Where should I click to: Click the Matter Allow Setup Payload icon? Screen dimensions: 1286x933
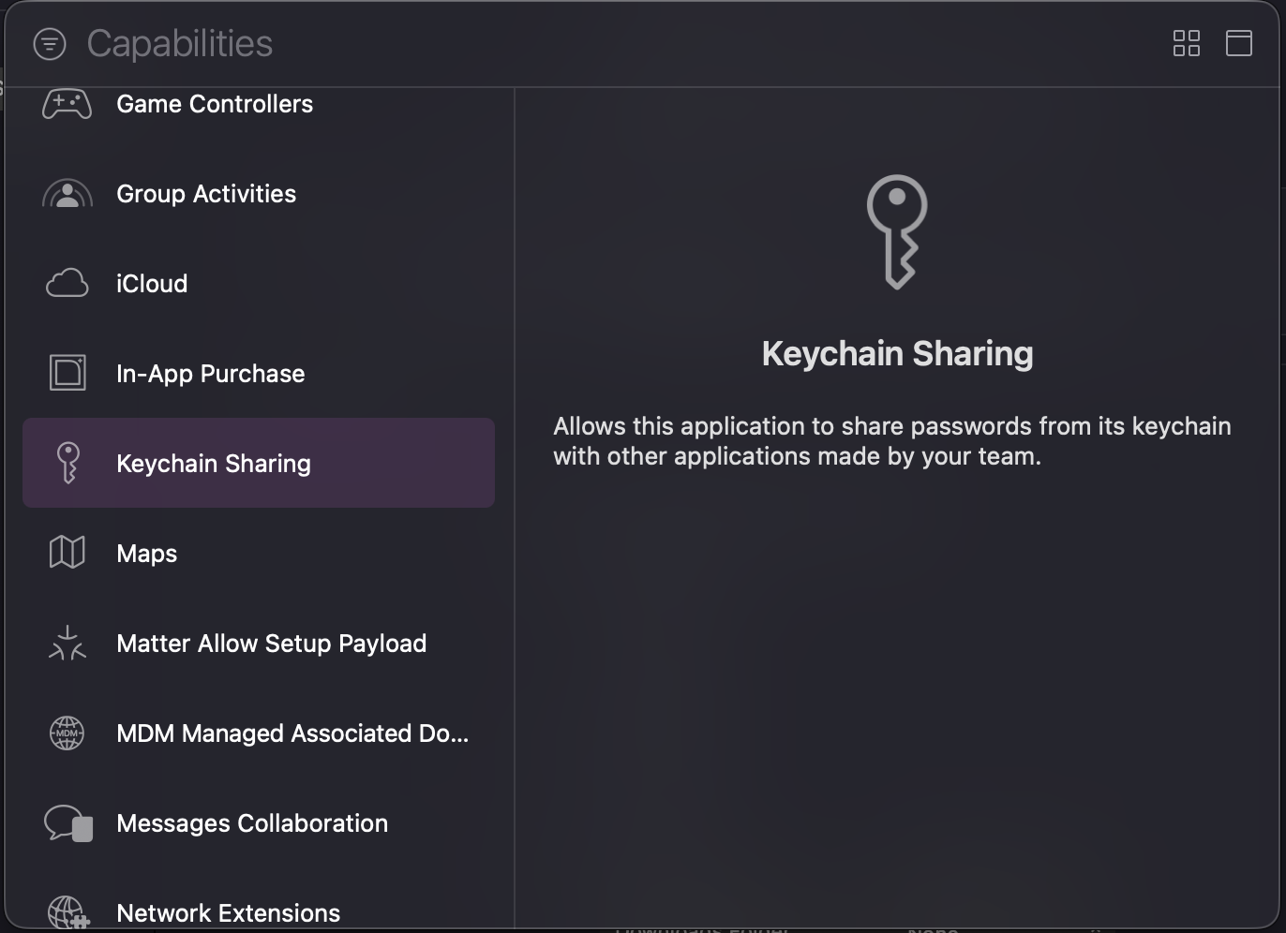tap(67, 644)
